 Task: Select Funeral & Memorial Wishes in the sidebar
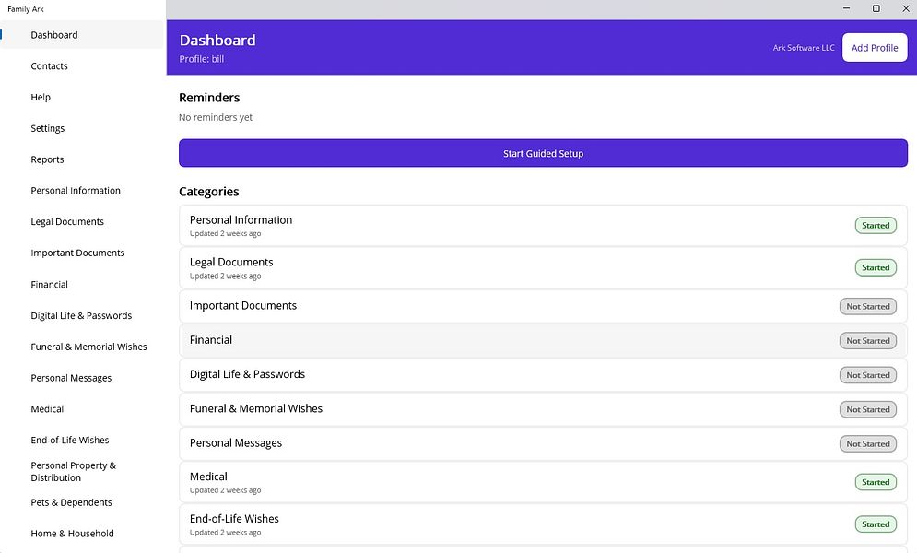coord(88,347)
